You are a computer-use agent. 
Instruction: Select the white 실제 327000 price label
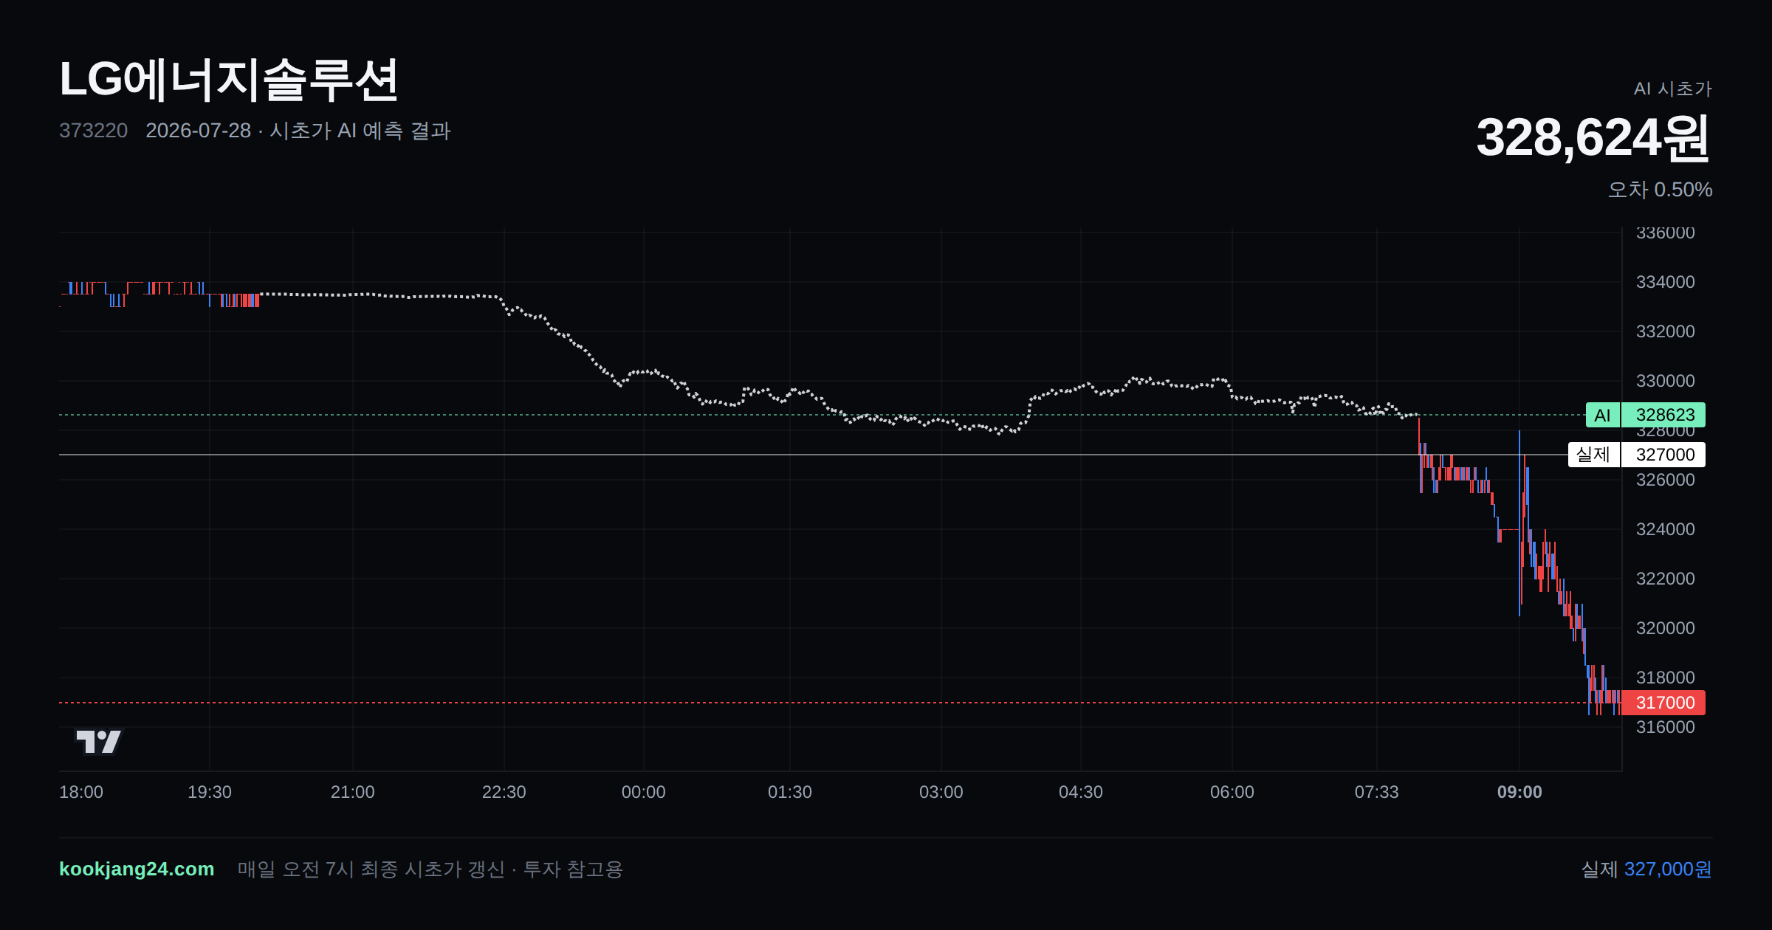(x=1636, y=455)
